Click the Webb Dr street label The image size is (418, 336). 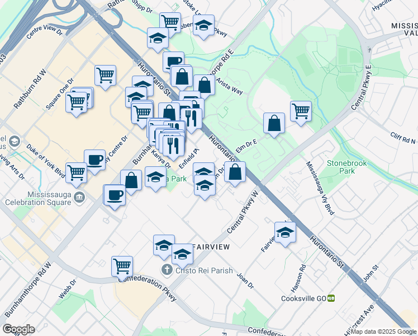click(x=68, y=289)
